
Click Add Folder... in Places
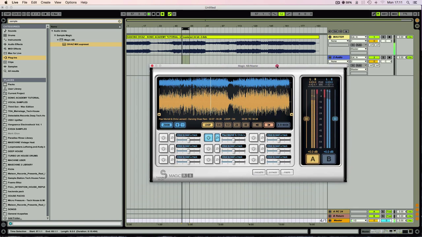15,218
